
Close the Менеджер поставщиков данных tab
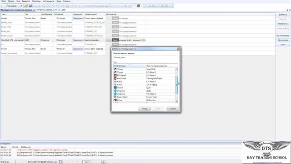[x=34, y=10]
